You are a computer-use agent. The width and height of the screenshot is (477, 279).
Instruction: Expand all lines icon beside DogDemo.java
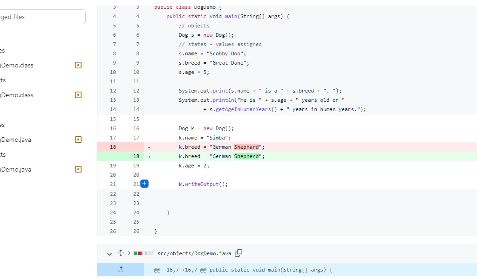pyautogui.click(x=121, y=253)
